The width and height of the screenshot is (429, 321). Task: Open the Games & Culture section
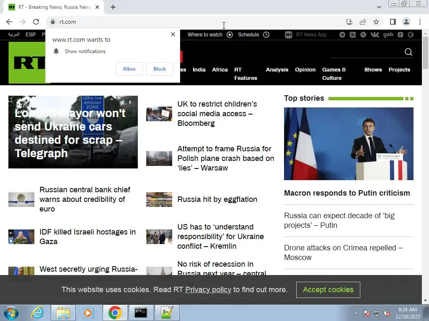(334, 74)
